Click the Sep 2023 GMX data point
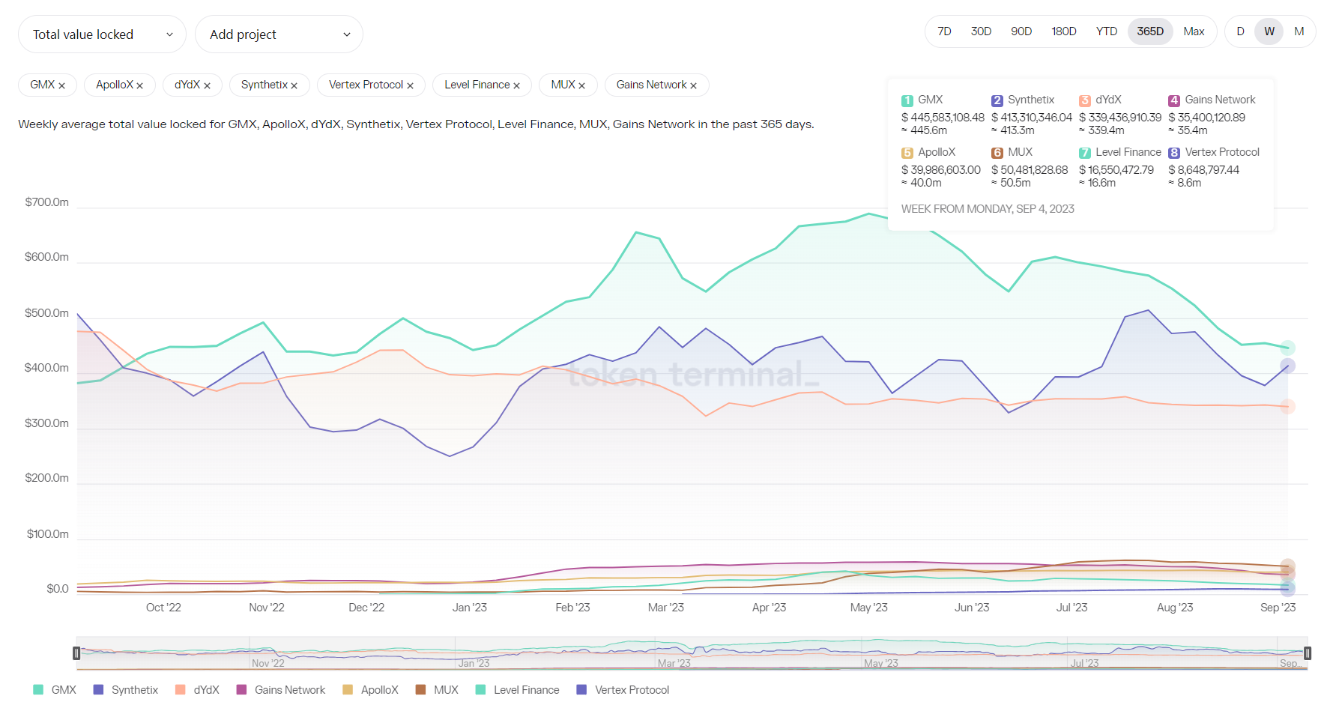 point(1287,348)
